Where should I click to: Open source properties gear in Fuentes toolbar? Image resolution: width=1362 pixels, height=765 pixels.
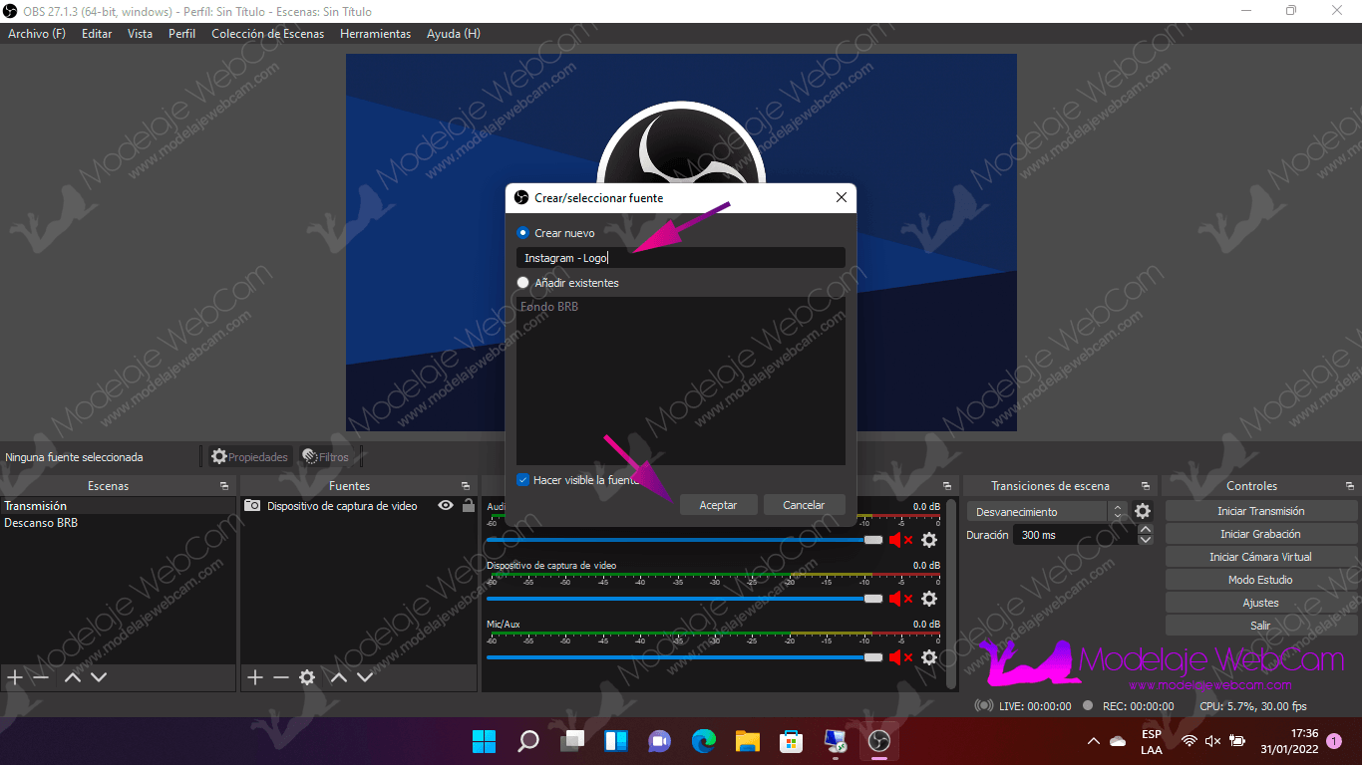(307, 677)
